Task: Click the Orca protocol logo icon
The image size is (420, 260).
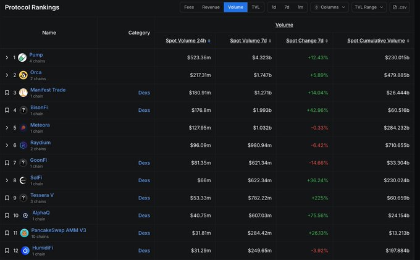Action: 23,75
